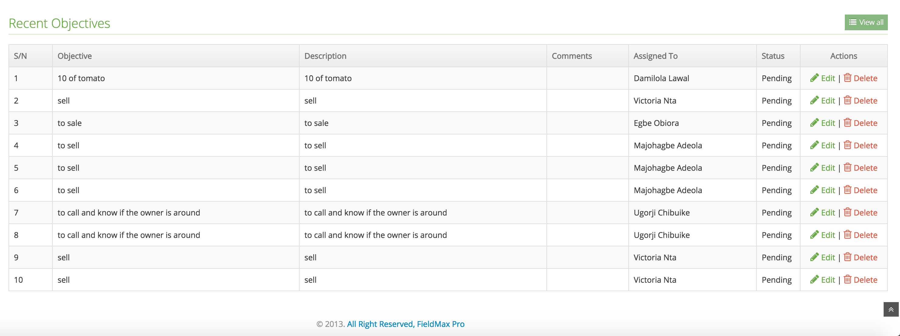Click the Status column header

[x=772, y=56]
